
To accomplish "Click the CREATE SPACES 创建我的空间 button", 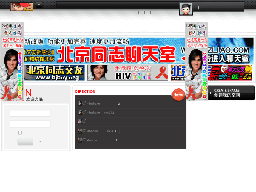I will click(231, 93).
